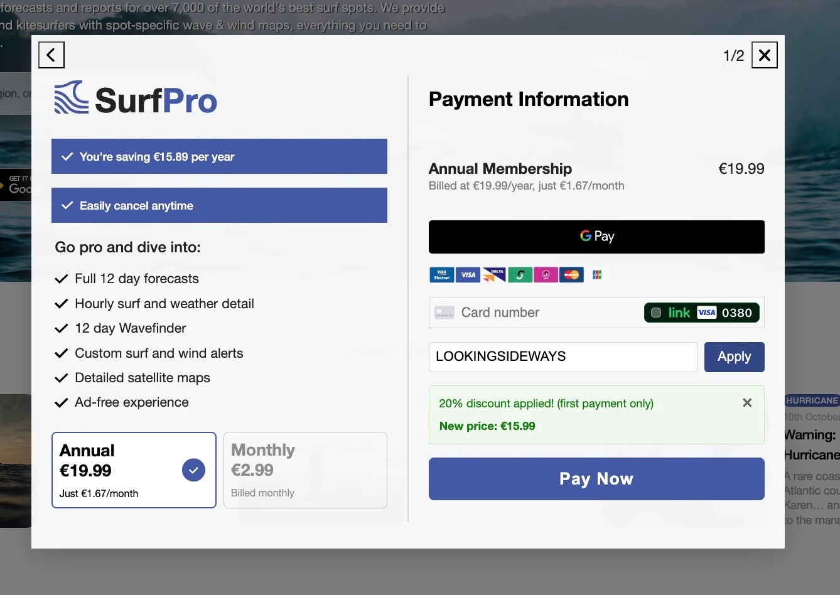Click the saving €15.89 per year banner
840x595 pixels.
[x=219, y=156]
